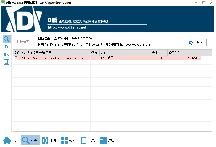Minimize the D盾 window
Image resolution: width=216 pixels, height=147 pixels.
point(196,3)
